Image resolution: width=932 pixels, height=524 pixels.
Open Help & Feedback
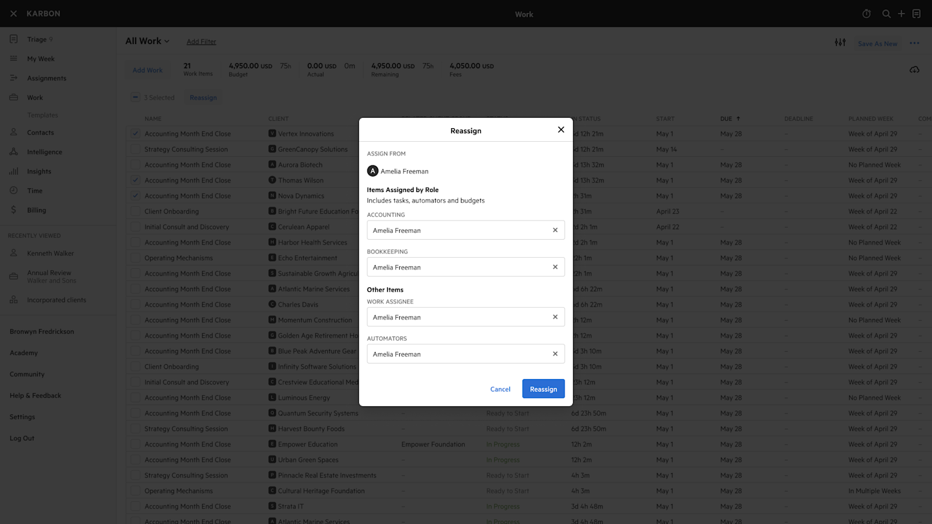35,395
